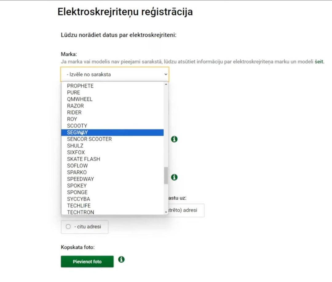Select SEGWAY from the brand list
Image resolution: width=332 pixels, height=282 pixels.
point(77,132)
